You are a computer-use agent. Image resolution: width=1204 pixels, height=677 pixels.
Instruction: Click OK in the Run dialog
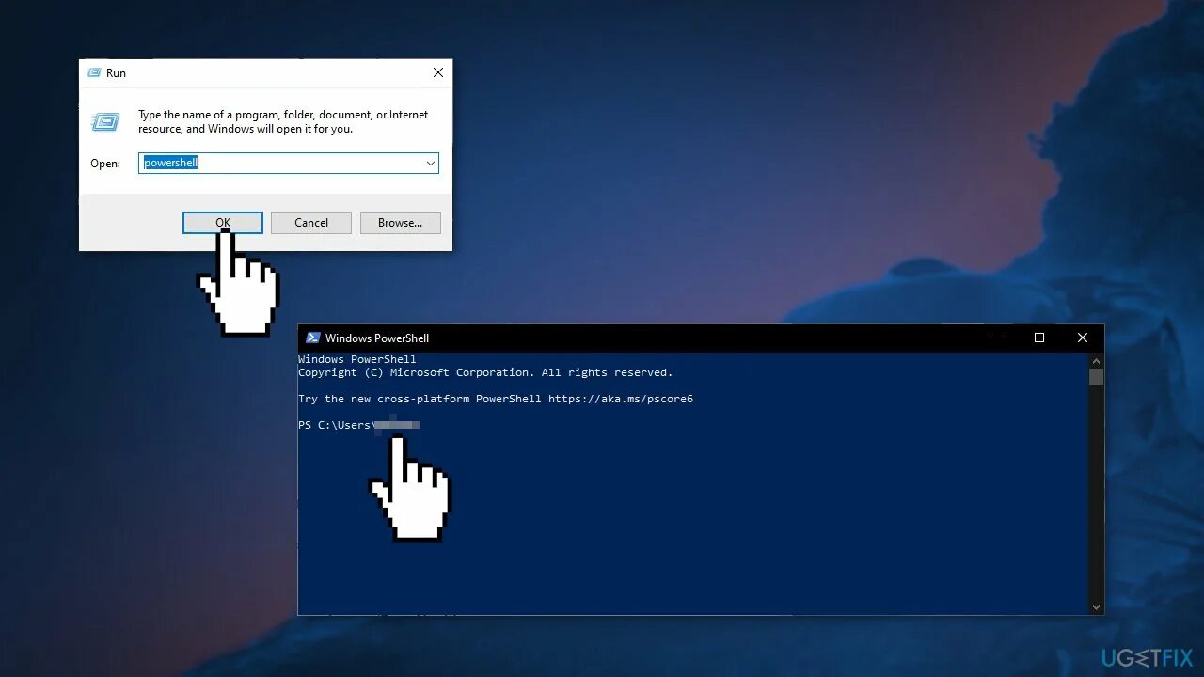tap(223, 223)
